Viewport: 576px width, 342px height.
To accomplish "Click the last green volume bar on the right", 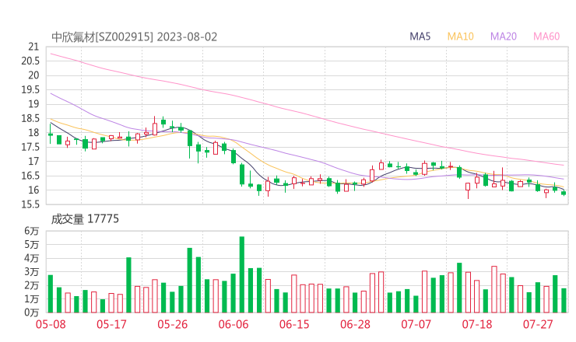I will point(564,301).
